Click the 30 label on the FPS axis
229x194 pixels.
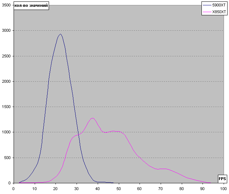[76, 189]
